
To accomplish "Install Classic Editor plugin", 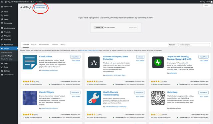I will click(75, 57).
